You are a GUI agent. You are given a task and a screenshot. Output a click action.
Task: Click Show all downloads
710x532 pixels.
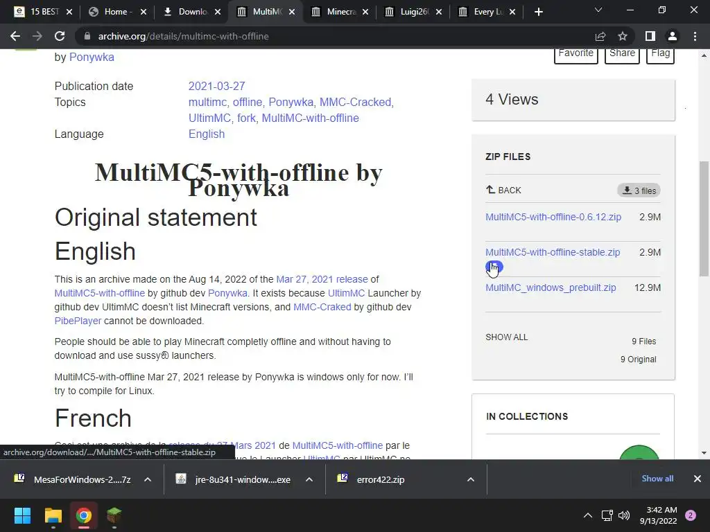click(657, 479)
